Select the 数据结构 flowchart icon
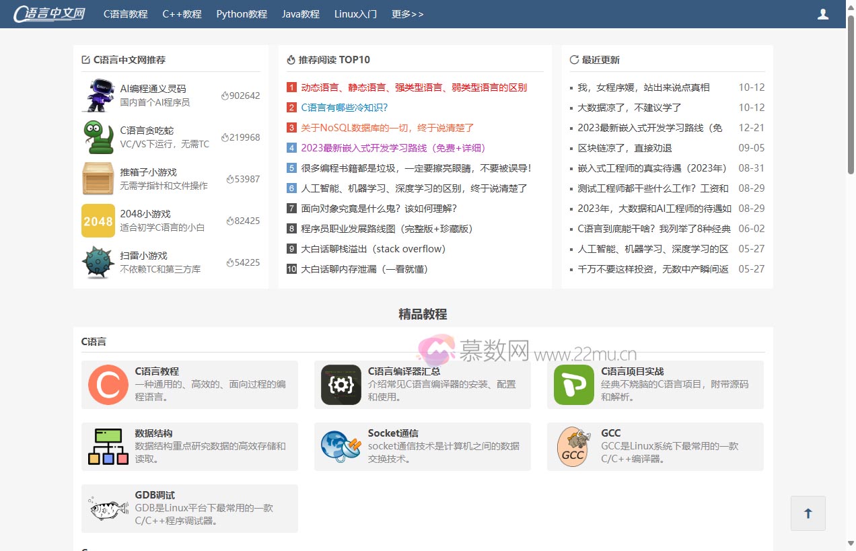Viewport: 856px width, 551px height. click(x=108, y=446)
